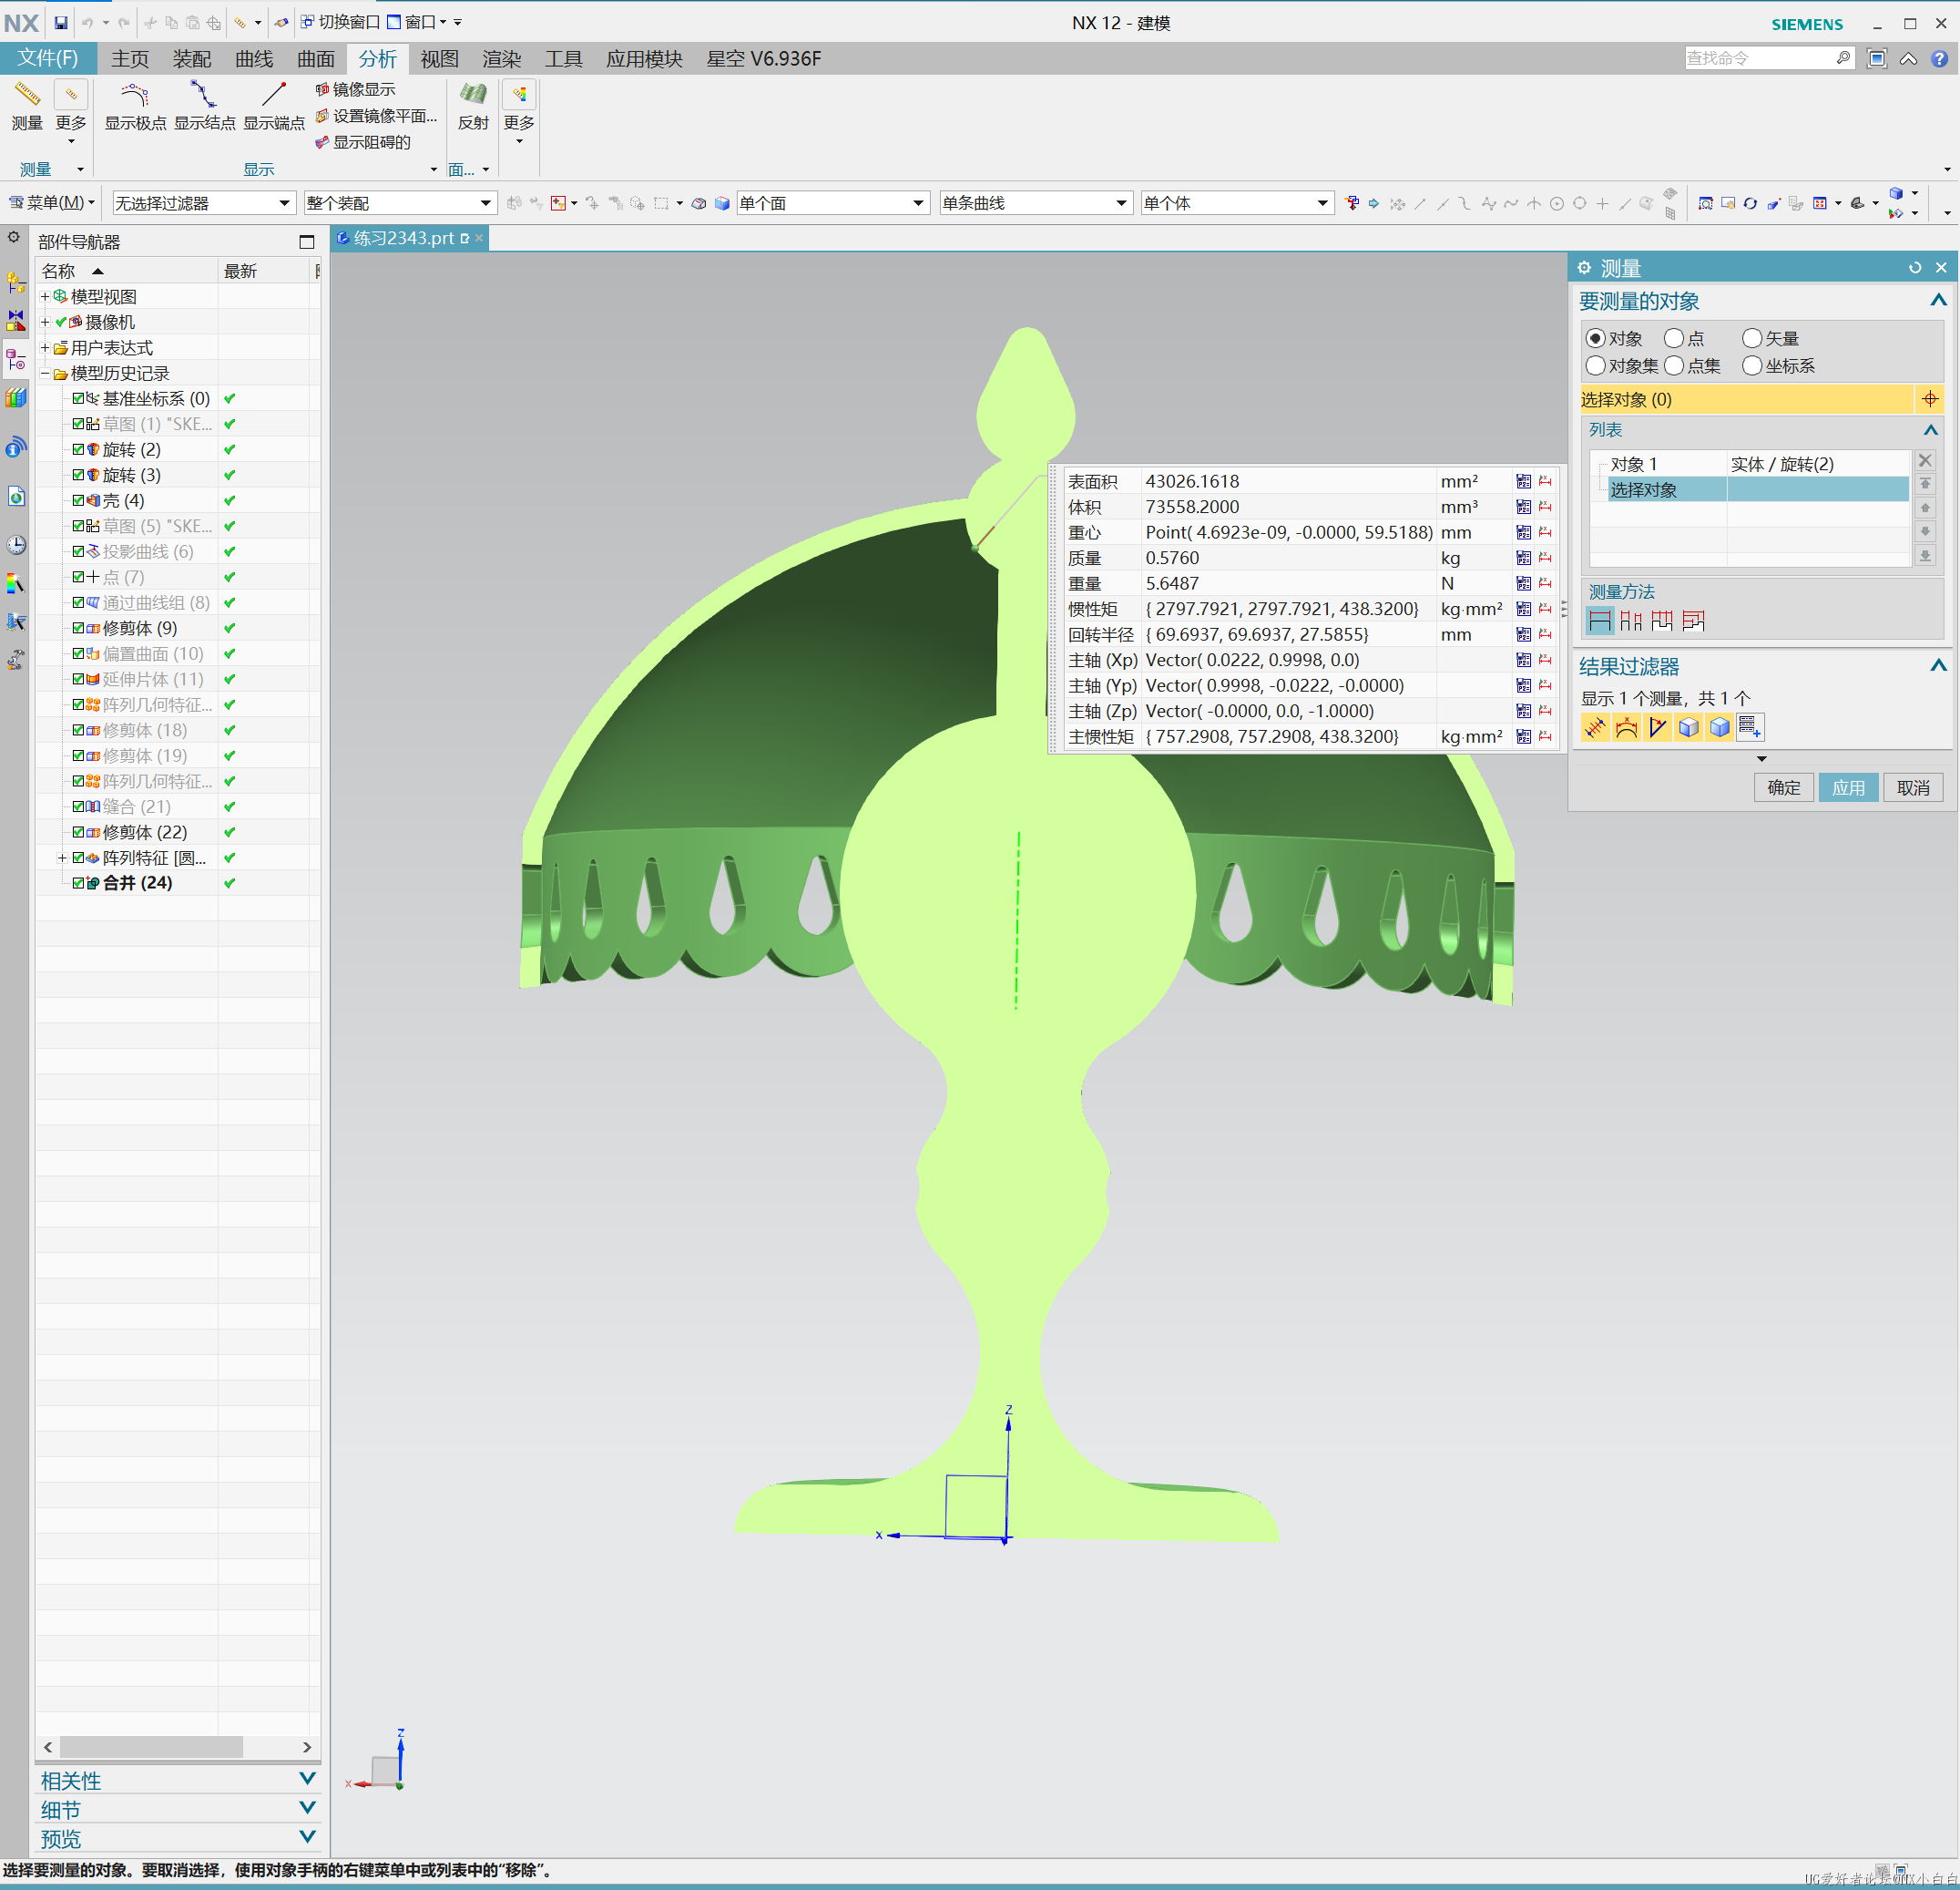The width and height of the screenshot is (1960, 1890).
Task: Click the distance result filter icon
Action: pyautogui.click(x=1595, y=727)
